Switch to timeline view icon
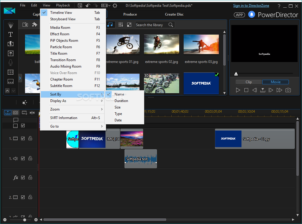This screenshot has height=224, width=302. pos(8,113)
